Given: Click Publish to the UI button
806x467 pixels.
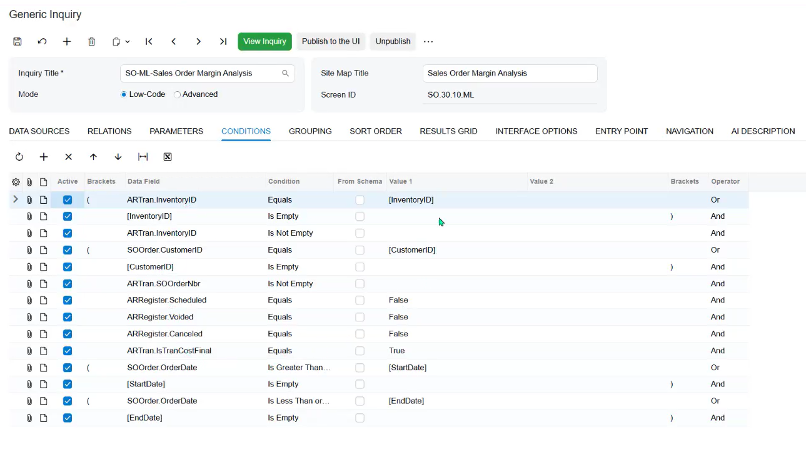Looking at the screenshot, I should [331, 41].
